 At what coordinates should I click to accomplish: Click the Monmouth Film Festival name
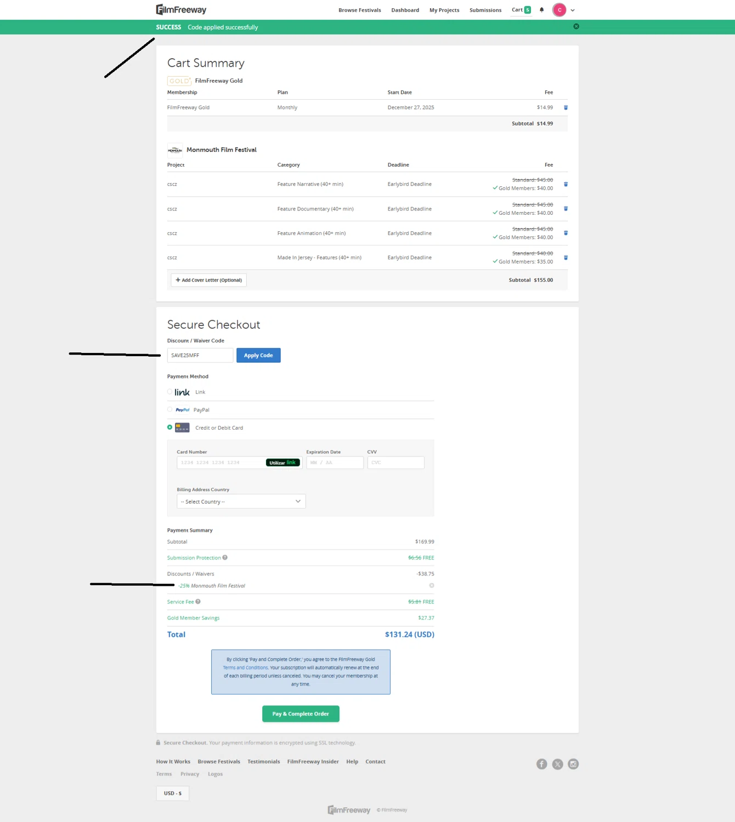pos(222,150)
